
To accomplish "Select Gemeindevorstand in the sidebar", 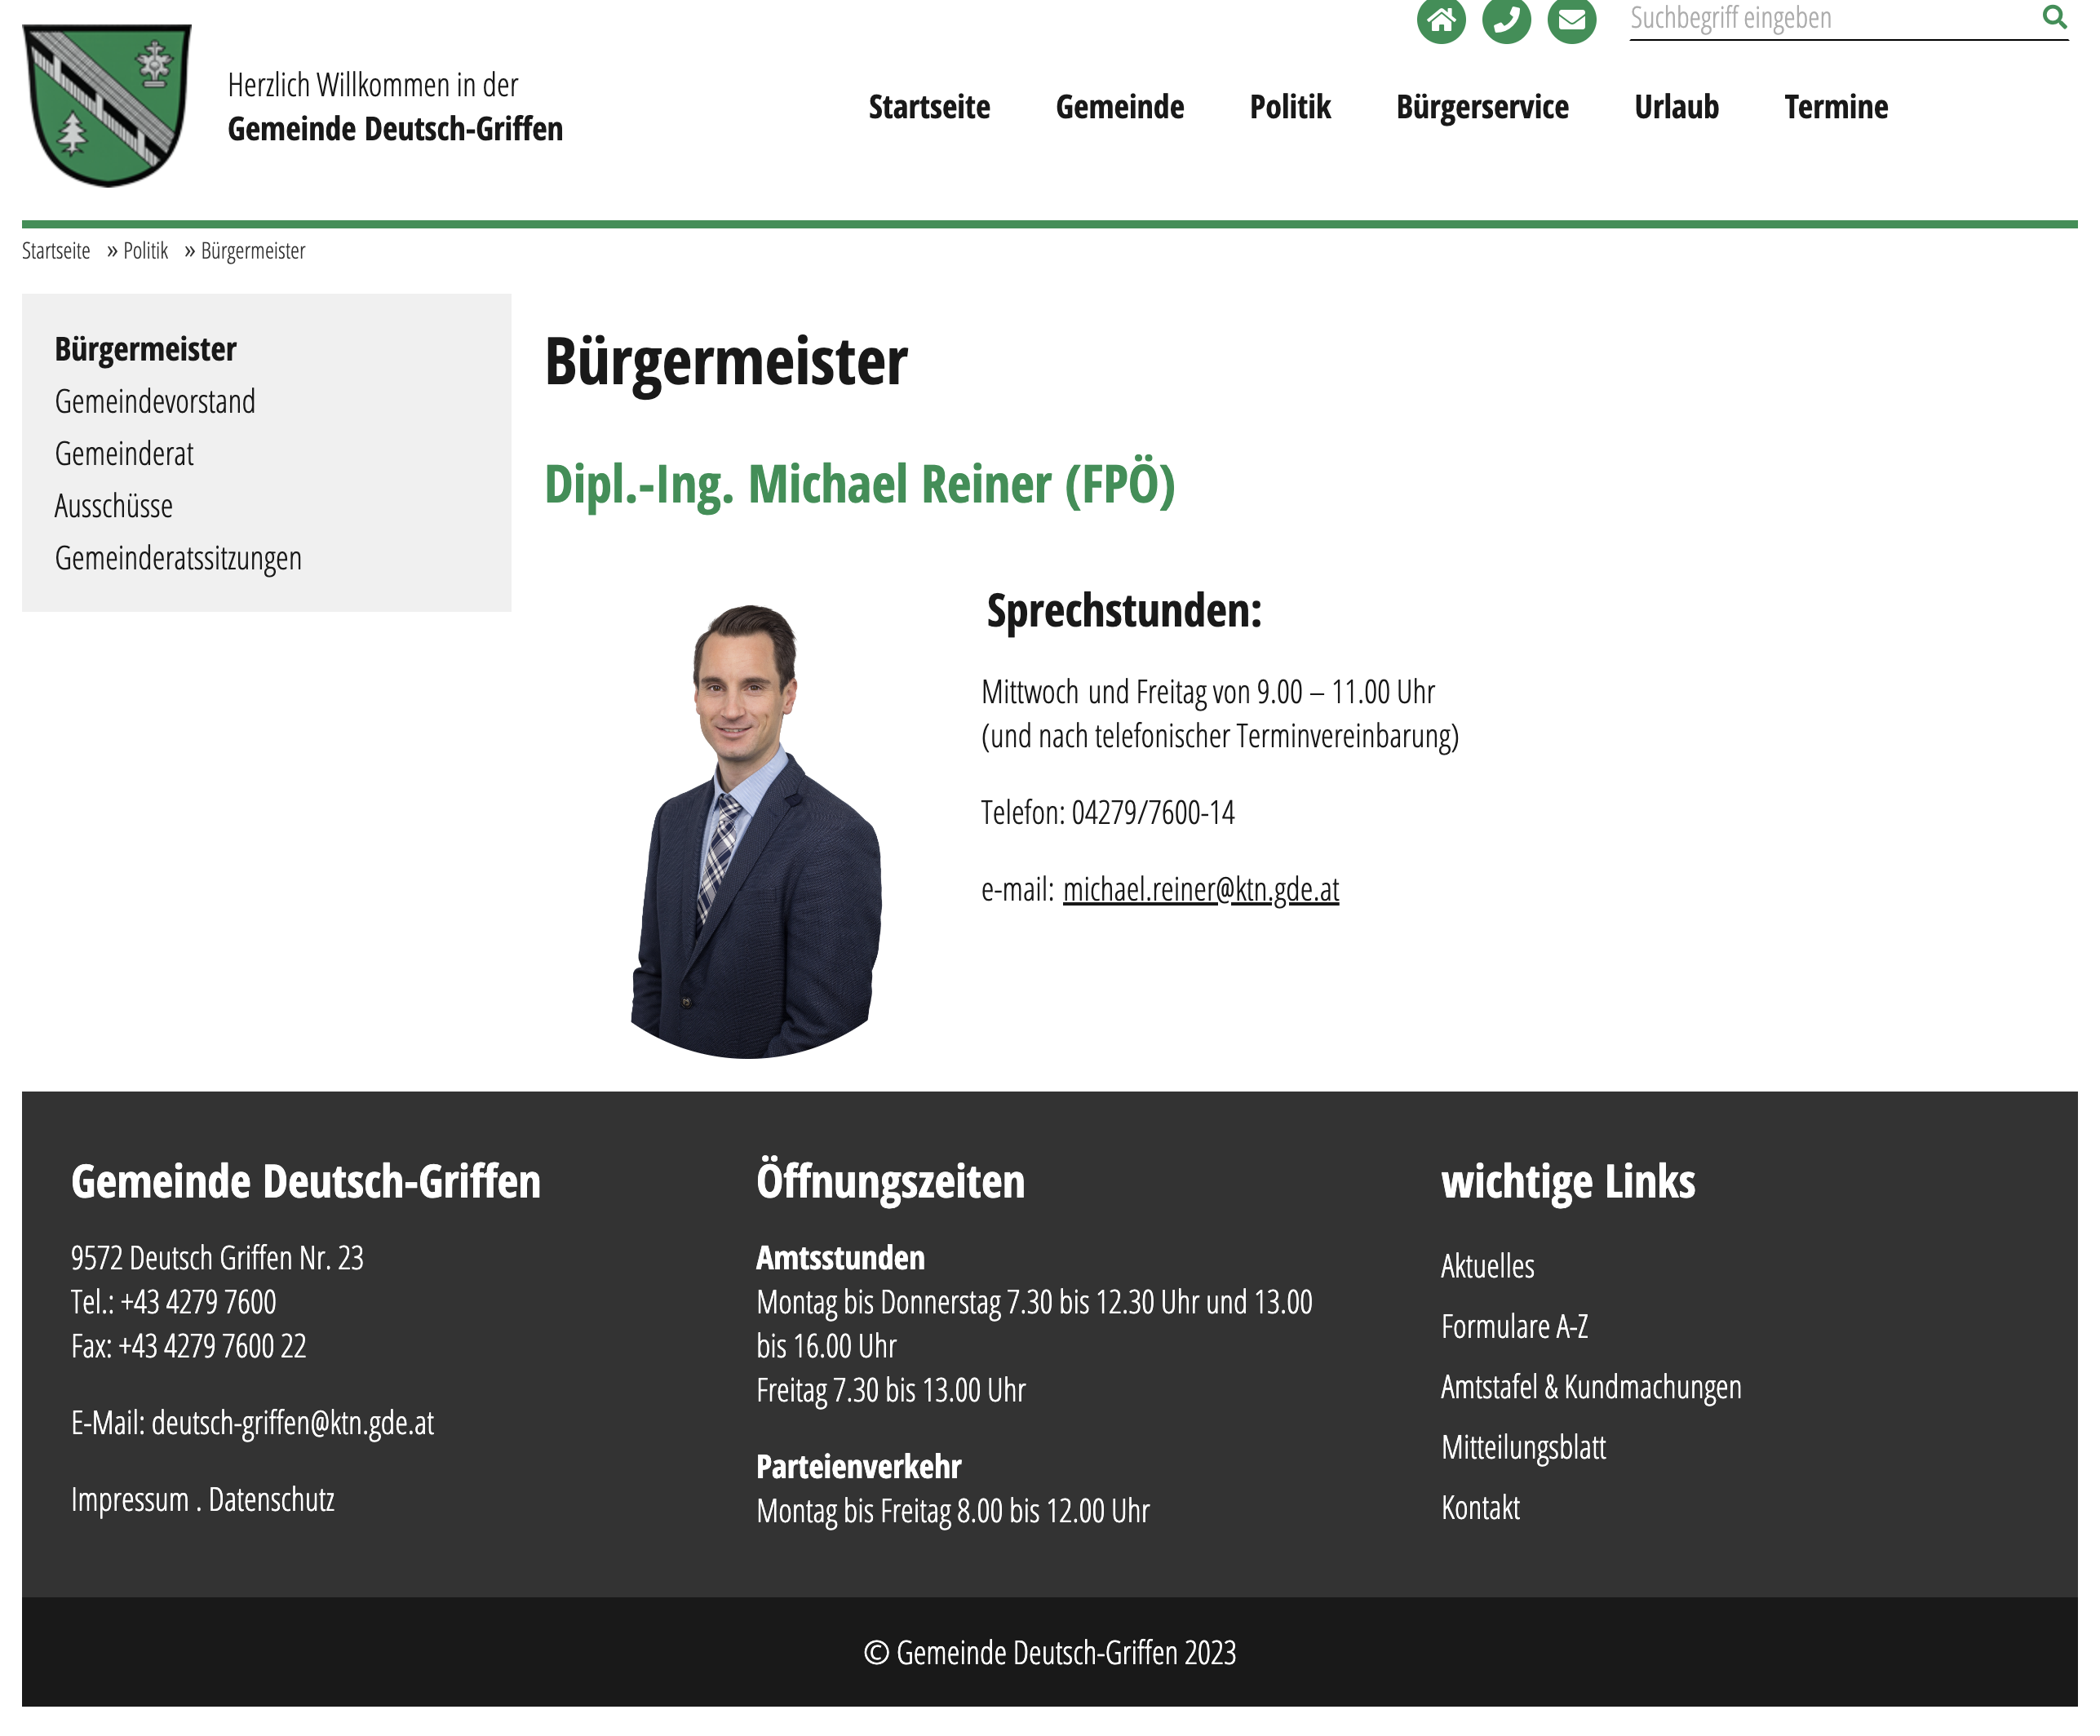I will click(155, 401).
